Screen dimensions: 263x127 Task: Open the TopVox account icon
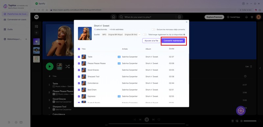(x=243, y=4)
